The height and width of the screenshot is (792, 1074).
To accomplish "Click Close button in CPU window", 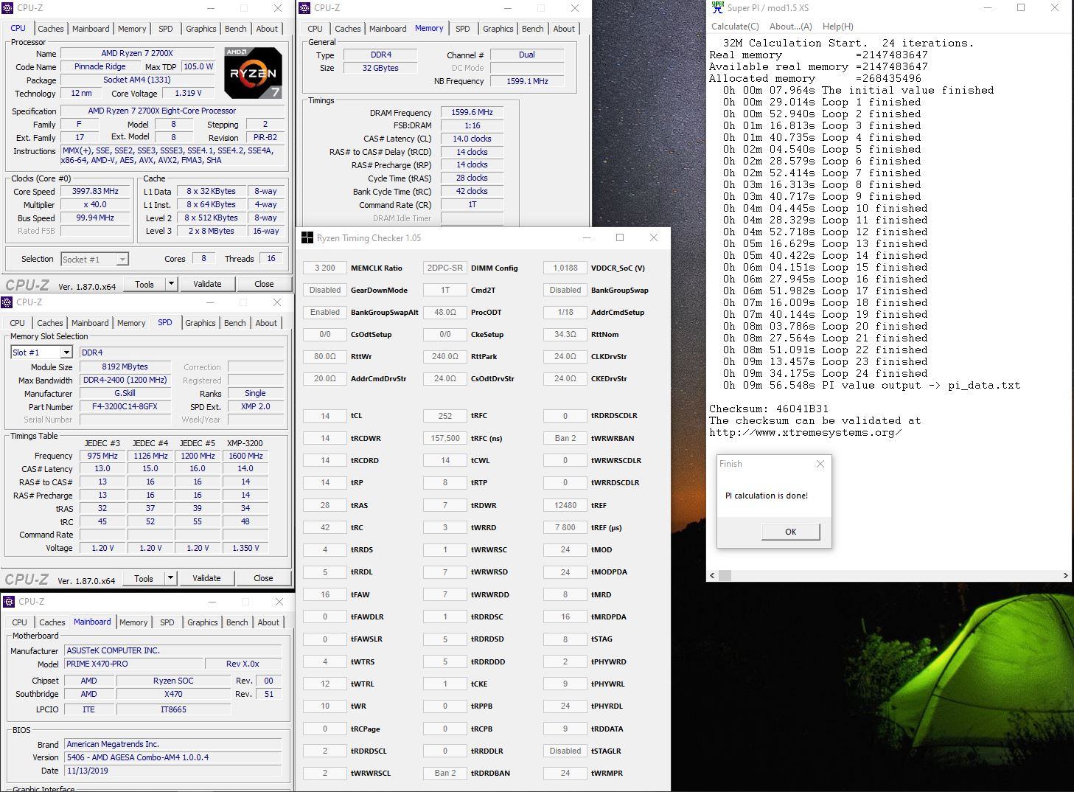I will pos(264,284).
